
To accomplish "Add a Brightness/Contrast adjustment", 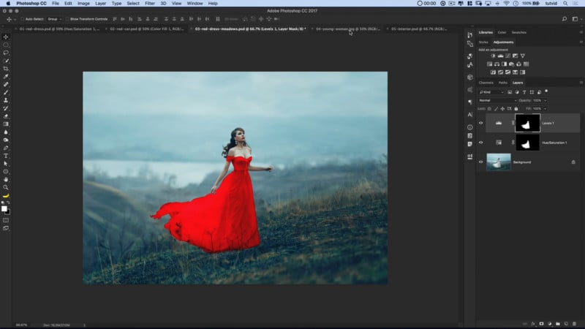I will [493, 56].
